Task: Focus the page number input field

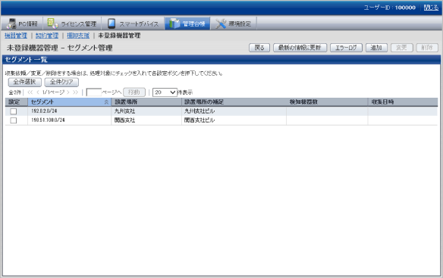Action: (93, 92)
